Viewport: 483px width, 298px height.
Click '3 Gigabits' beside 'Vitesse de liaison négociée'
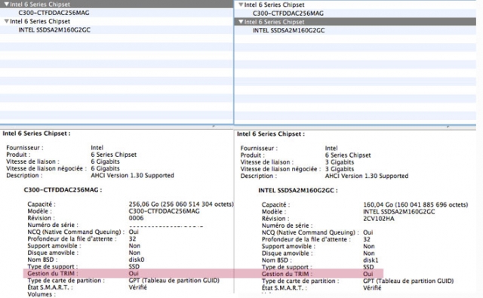(340, 169)
